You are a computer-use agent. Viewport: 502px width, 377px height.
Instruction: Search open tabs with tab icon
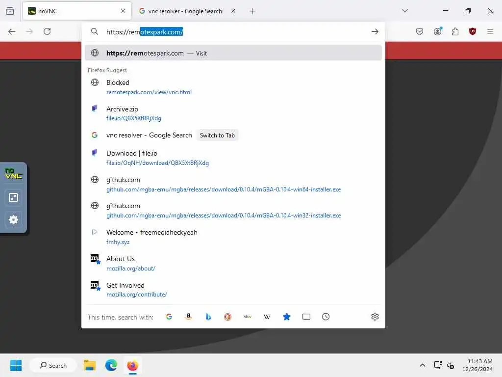coord(306,317)
